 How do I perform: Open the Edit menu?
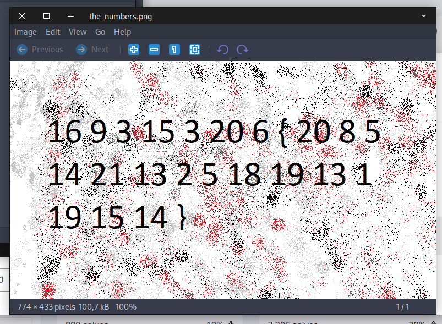pos(53,32)
